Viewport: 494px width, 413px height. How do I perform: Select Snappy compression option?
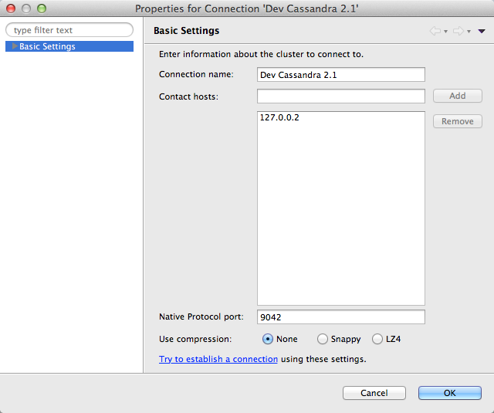click(323, 339)
